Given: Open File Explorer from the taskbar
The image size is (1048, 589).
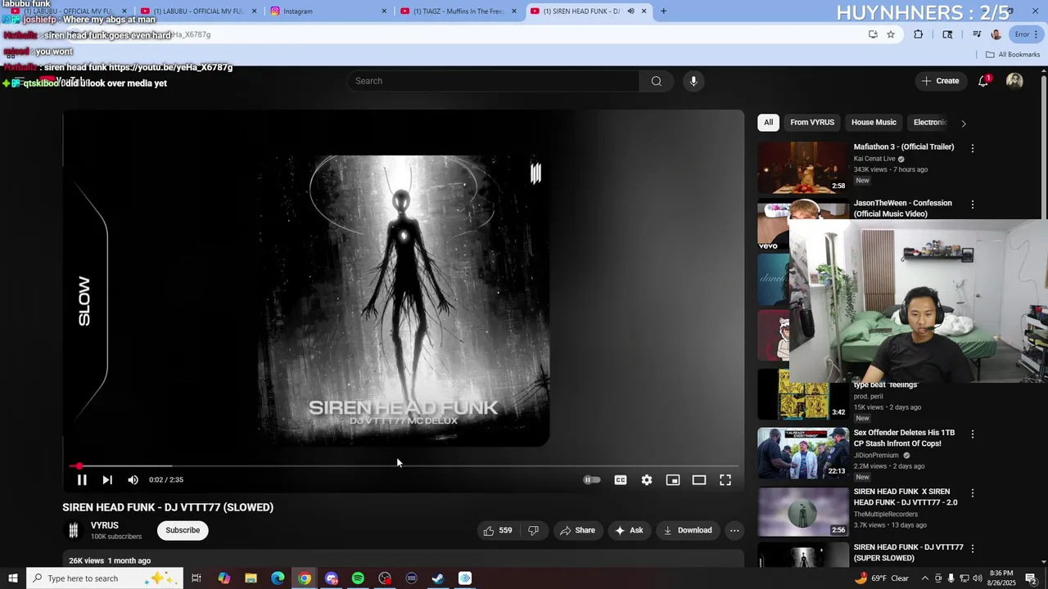Looking at the screenshot, I should tap(251, 578).
